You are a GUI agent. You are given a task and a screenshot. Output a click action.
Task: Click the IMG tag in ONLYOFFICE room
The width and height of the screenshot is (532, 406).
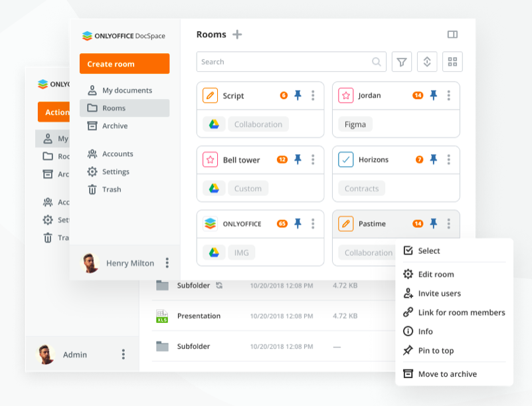point(241,253)
